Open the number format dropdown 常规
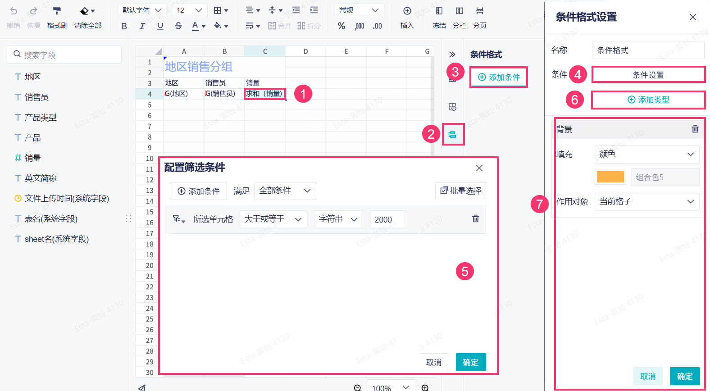710x391 pixels. [359, 10]
